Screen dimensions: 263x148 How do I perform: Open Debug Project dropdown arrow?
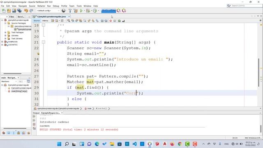(x=91, y=11)
